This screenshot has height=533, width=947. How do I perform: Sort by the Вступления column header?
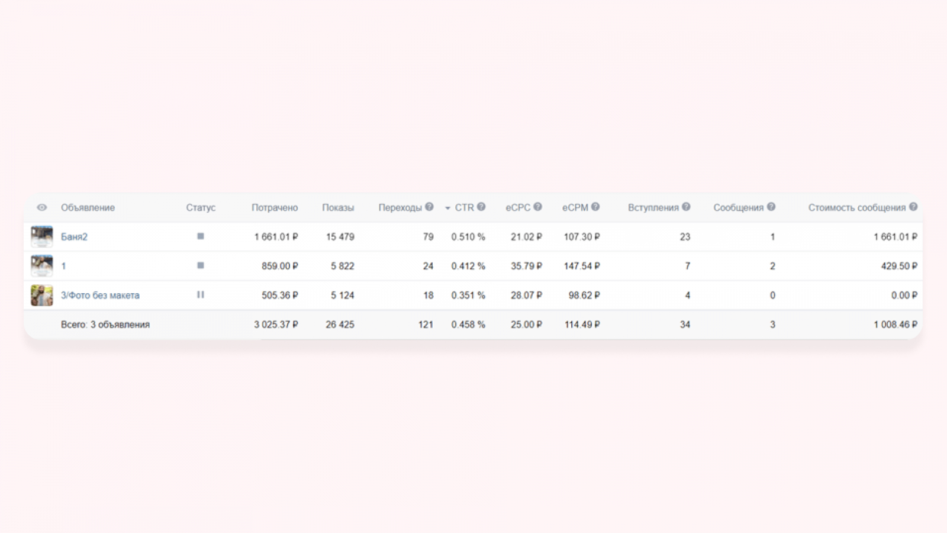pyautogui.click(x=653, y=207)
